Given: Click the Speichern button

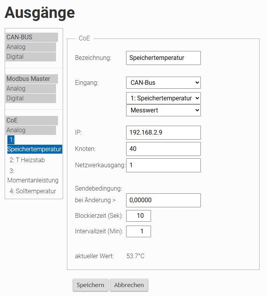Looking at the screenshot, I should (x=91, y=285).
